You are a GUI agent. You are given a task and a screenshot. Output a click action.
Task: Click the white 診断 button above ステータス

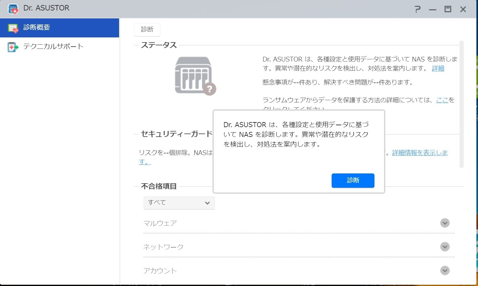tap(147, 29)
